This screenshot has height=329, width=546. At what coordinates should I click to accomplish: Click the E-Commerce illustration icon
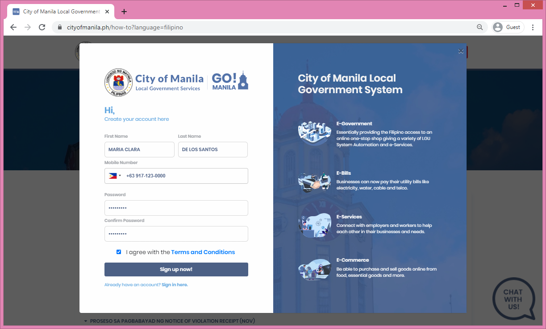(x=315, y=269)
